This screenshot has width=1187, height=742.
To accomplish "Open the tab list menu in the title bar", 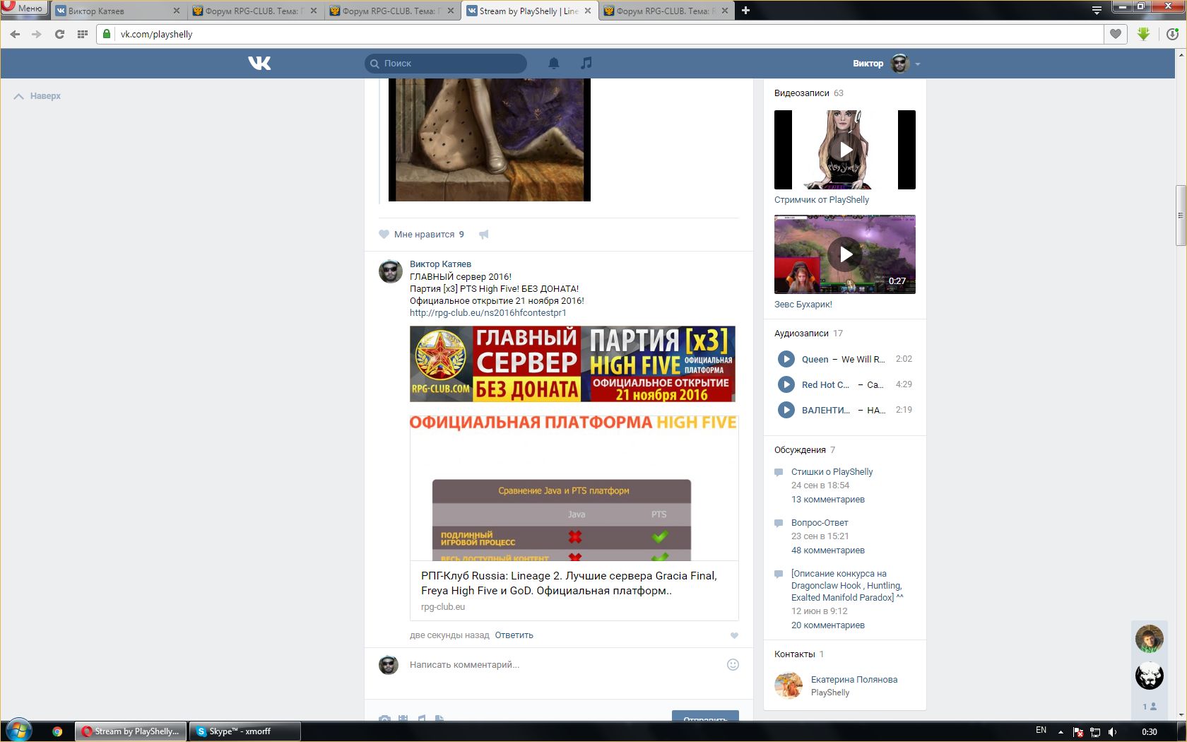I will 1097,10.
